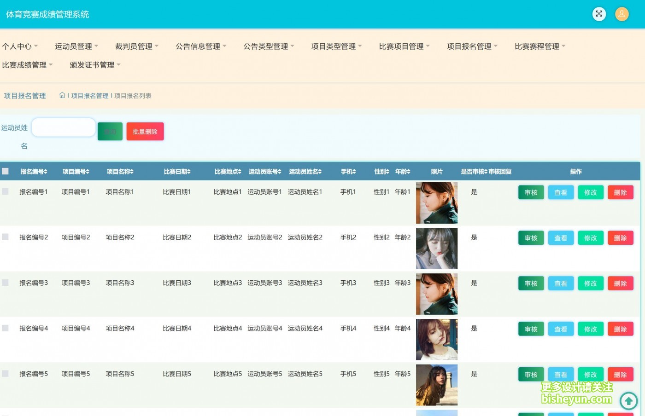Click 项目报名管理 breadcrumb link
This screenshot has height=416, width=645.
click(x=90, y=96)
